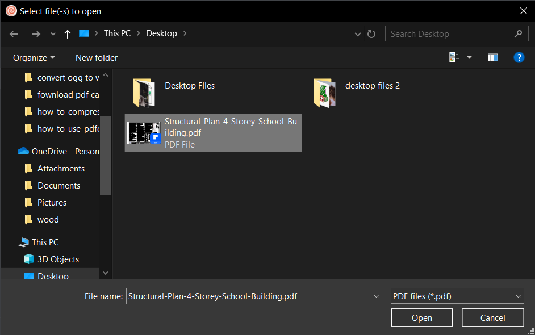Select the Structural-Plan-4-Storey-School-Building.pdf file
Screen dimensions: 535x335
[213, 133]
